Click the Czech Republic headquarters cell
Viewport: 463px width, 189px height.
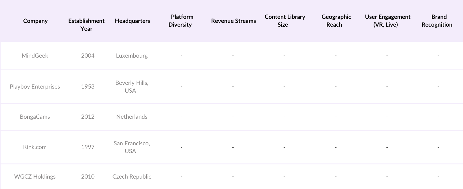pos(132,177)
